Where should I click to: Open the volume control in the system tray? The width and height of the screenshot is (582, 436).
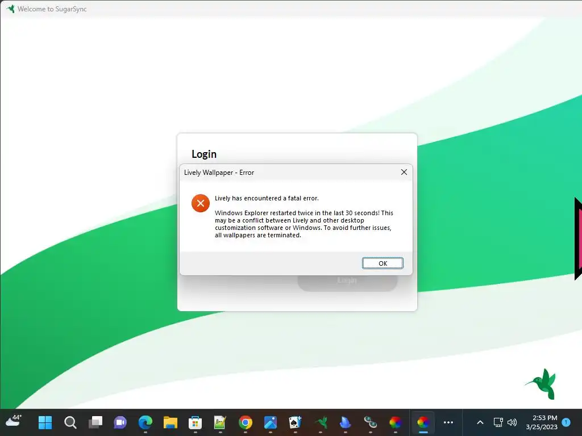(x=512, y=422)
